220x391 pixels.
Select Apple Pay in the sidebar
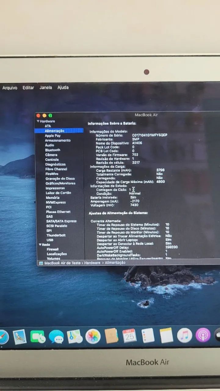[x=52, y=136]
